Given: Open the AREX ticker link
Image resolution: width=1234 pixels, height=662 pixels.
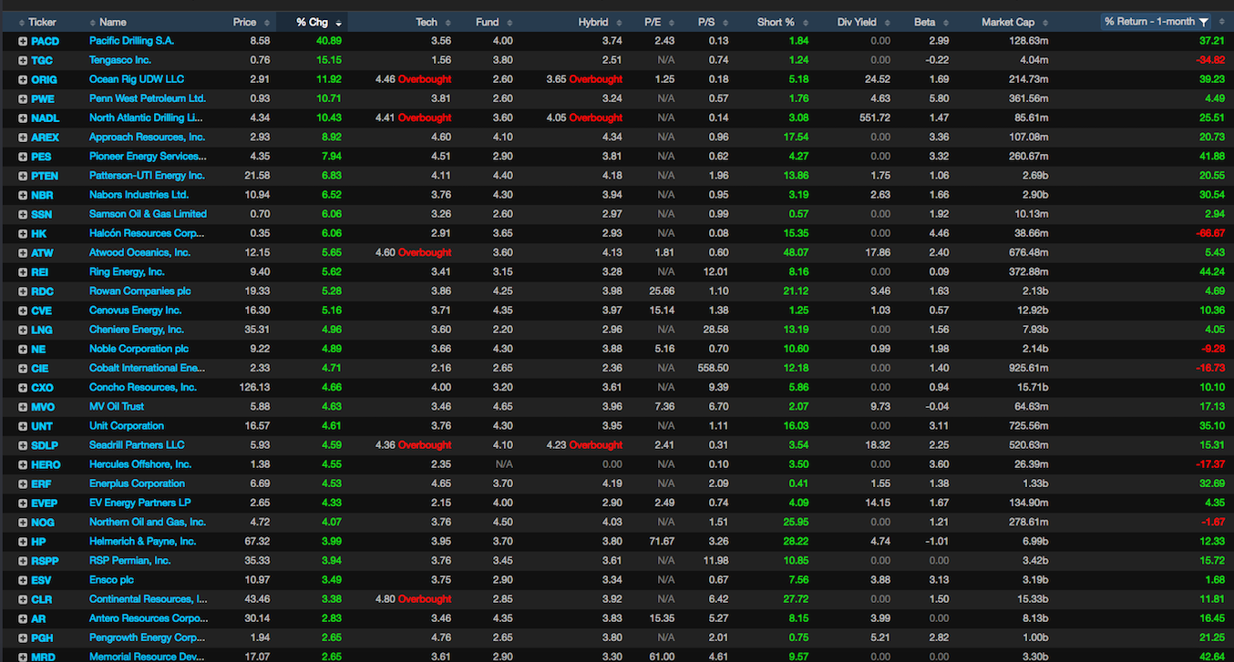Looking at the screenshot, I should (x=45, y=137).
